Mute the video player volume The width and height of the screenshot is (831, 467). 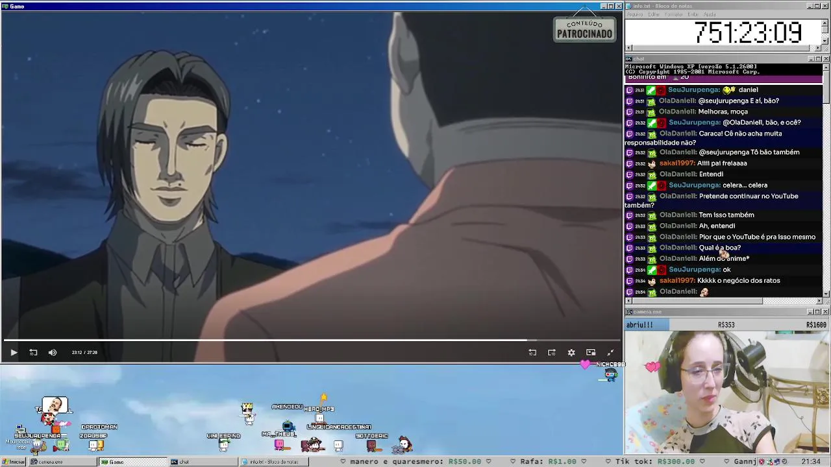click(53, 352)
